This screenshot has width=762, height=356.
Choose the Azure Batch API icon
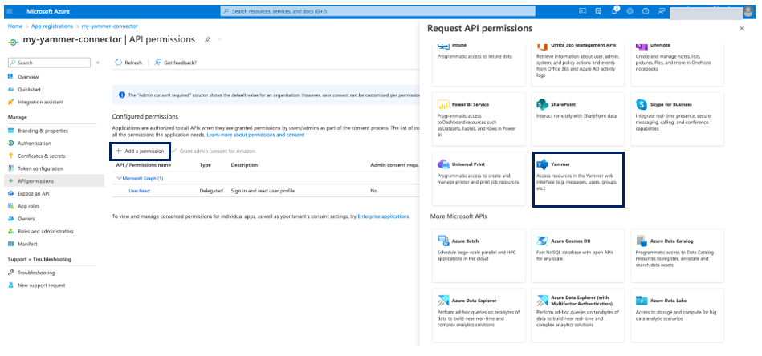(x=442, y=241)
